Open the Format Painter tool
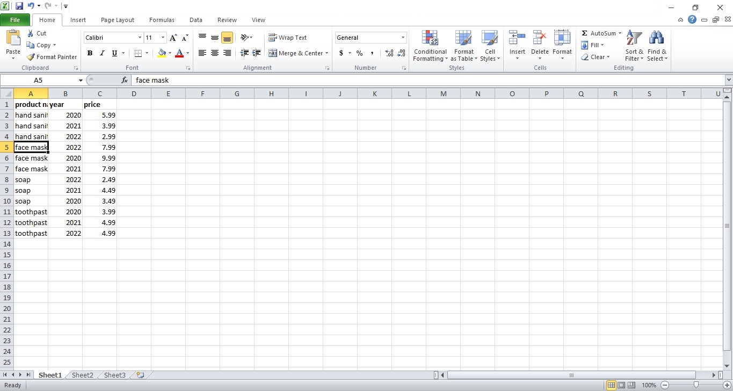This screenshot has height=391, width=733. pos(52,57)
